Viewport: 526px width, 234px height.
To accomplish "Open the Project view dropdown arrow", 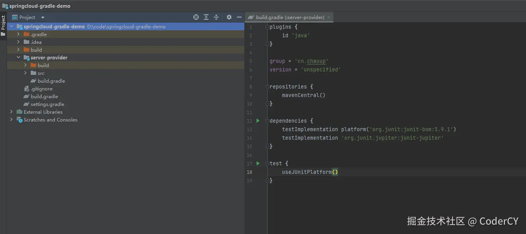I will 43,17.
